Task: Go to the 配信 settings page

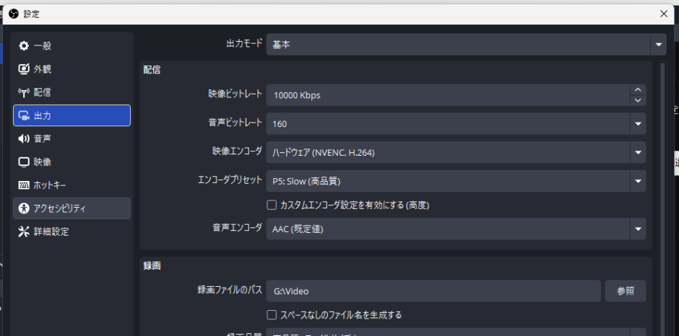Action: click(72, 92)
